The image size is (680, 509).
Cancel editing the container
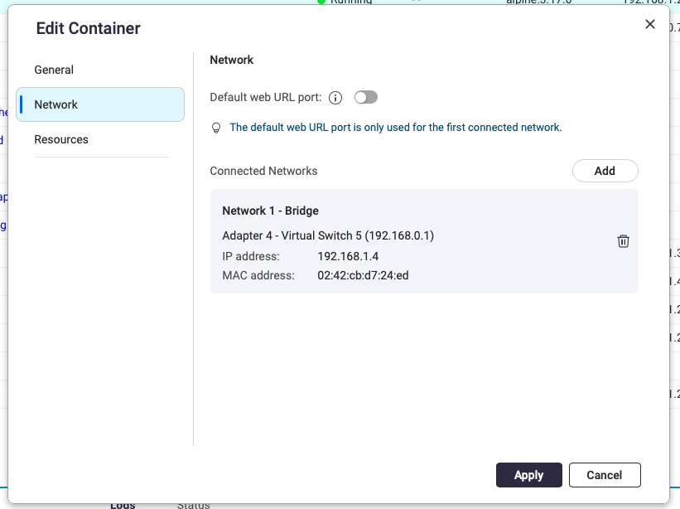pos(604,475)
